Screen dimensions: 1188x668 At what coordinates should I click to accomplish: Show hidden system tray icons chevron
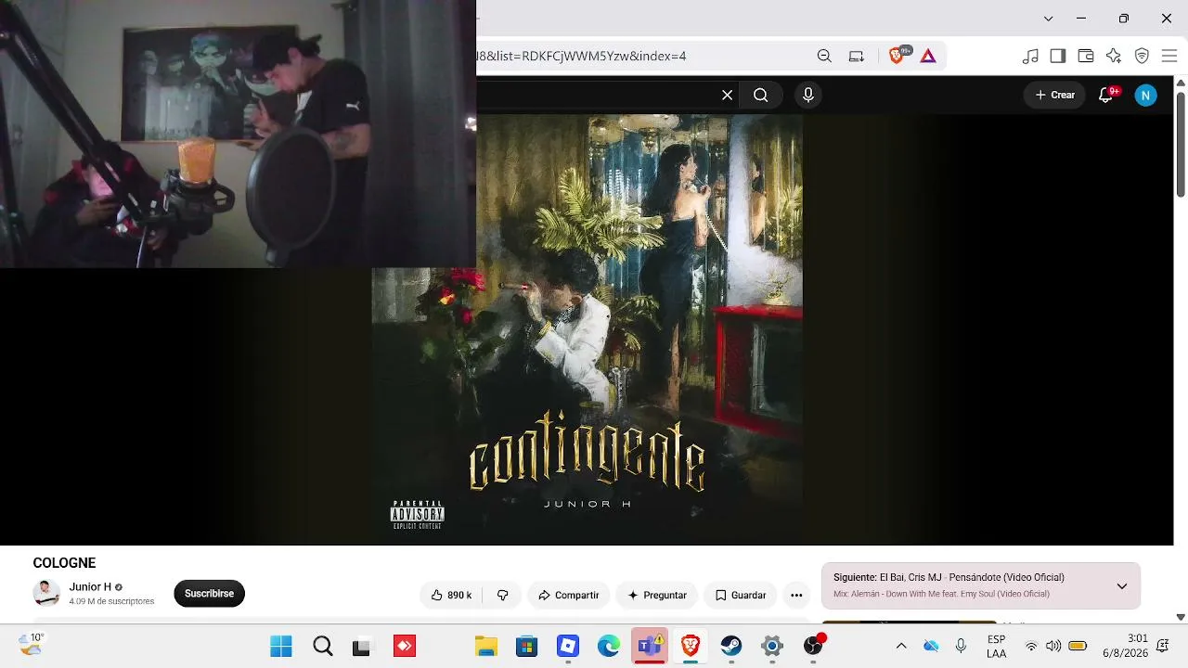tap(900, 646)
